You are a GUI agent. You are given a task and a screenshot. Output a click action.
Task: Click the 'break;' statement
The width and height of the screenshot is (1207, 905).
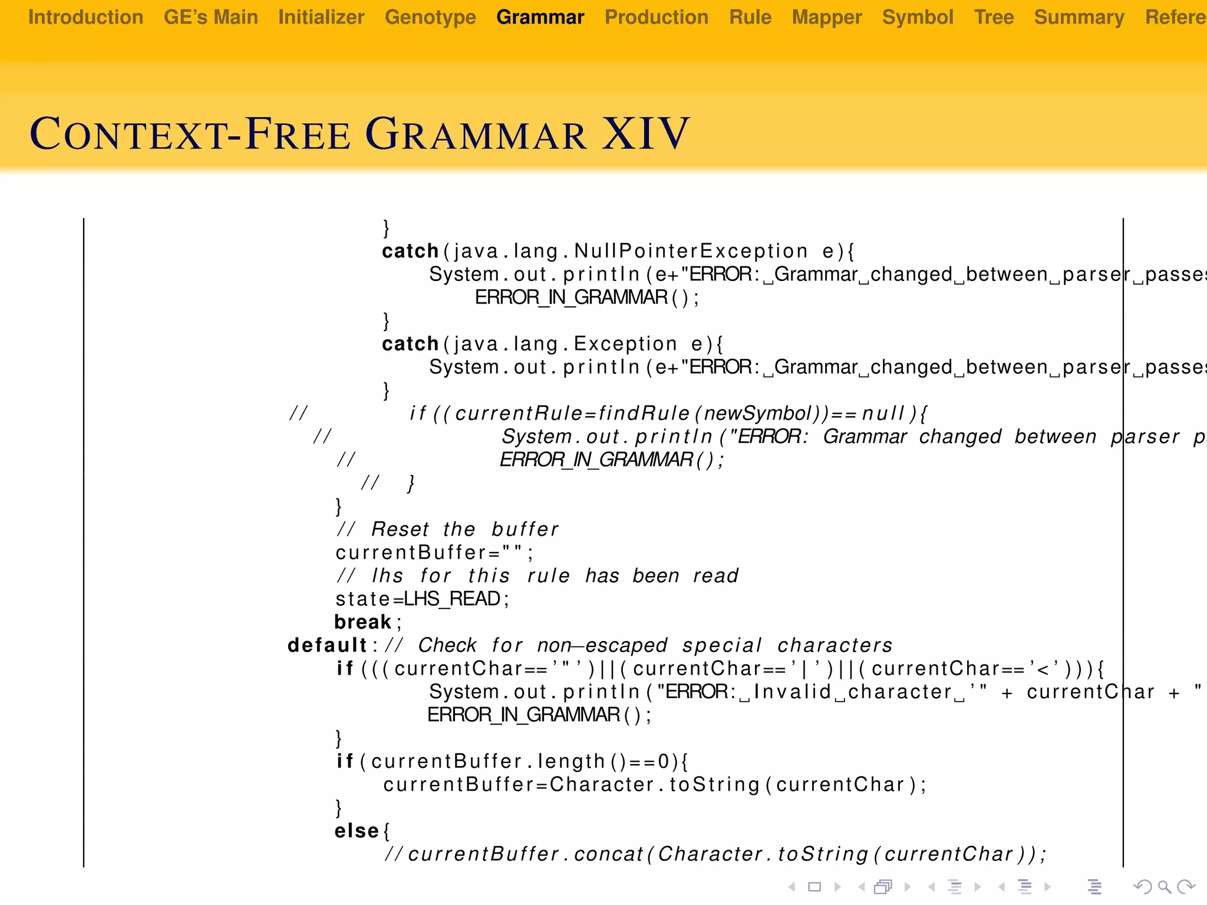[x=368, y=622]
